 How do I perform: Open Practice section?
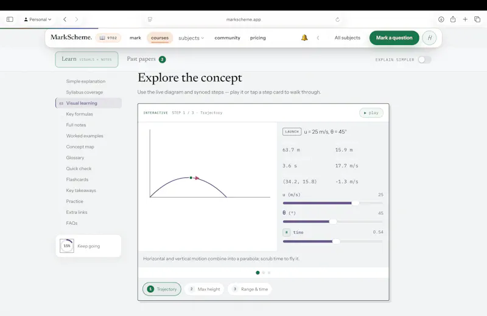(x=74, y=201)
